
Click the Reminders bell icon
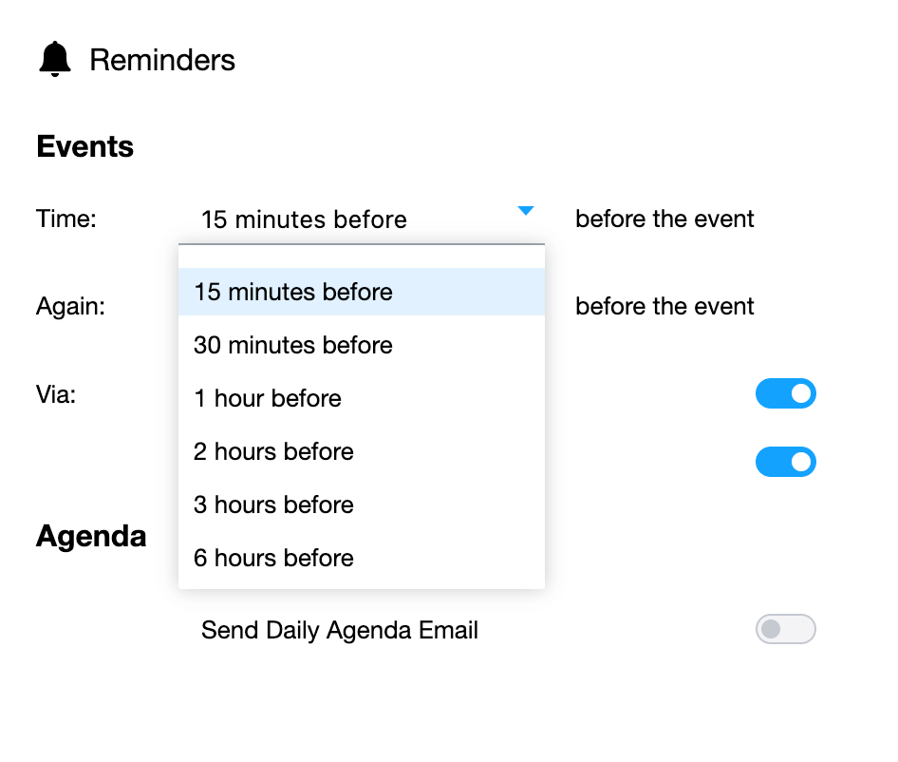[x=55, y=60]
